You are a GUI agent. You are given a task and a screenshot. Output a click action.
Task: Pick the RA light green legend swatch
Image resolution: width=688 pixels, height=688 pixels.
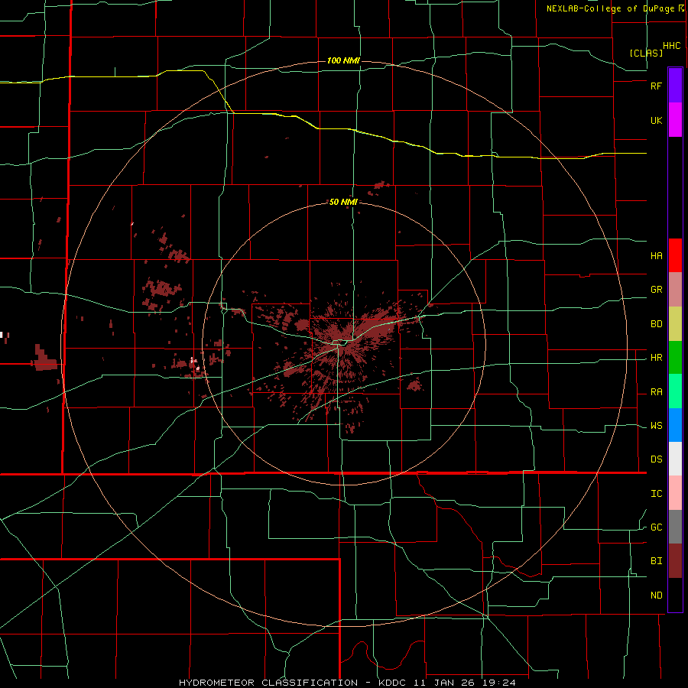pyautogui.click(x=675, y=391)
